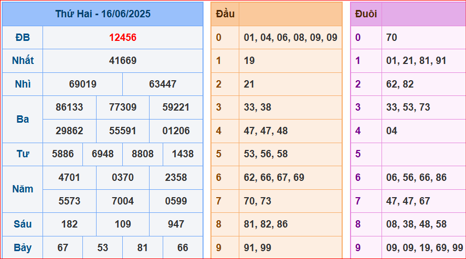Screen dimensions: 466x259
Task: Click digit label 0 in Đầu table
Action: pyautogui.click(x=219, y=37)
